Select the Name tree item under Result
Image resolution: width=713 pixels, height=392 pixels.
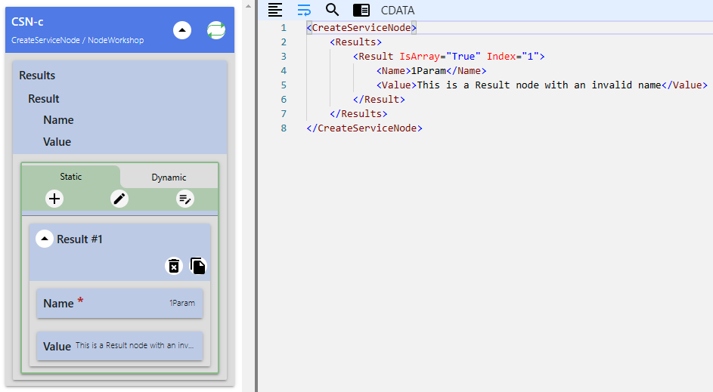(58, 120)
